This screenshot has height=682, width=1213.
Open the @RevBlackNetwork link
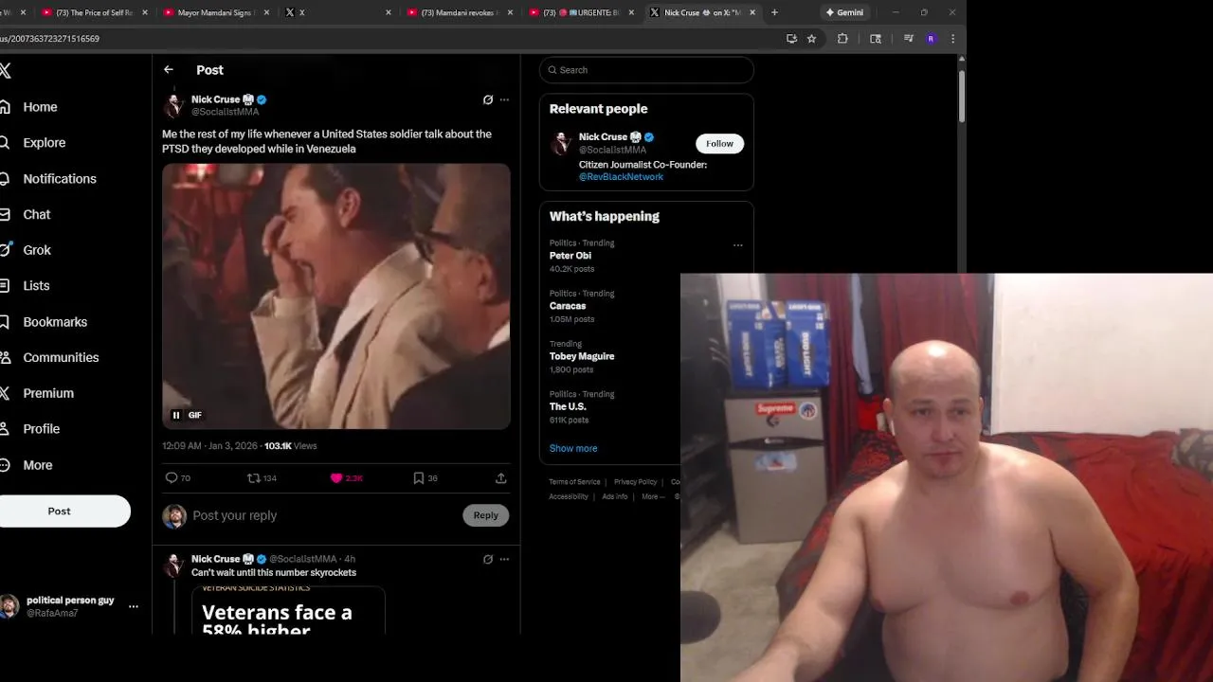tap(621, 177)
